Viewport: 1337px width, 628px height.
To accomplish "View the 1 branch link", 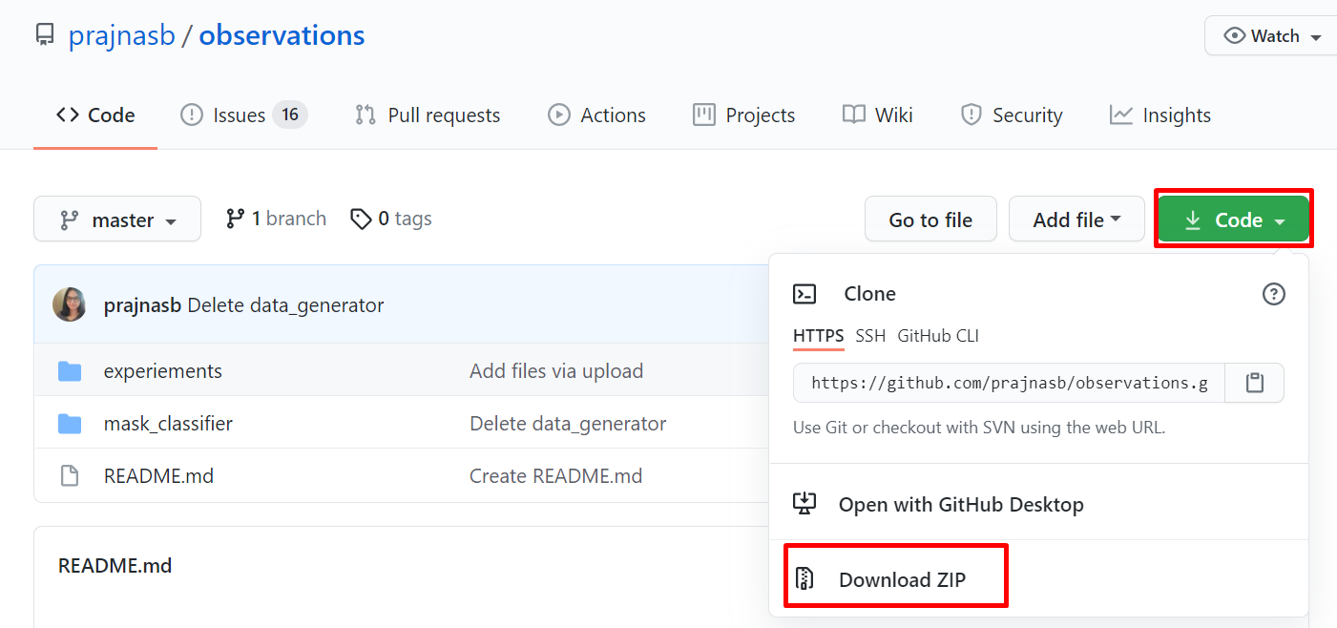I will coord(276,219).
